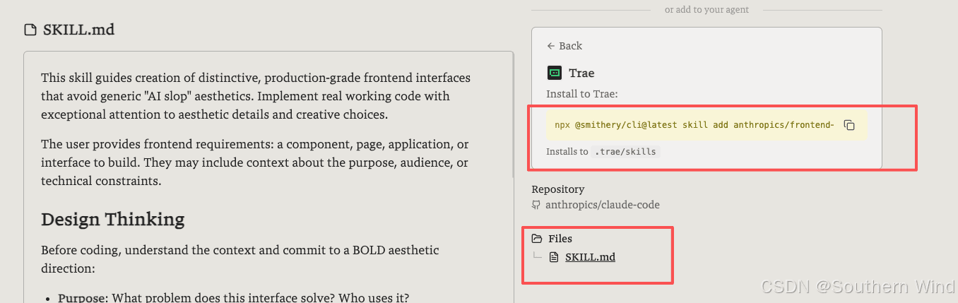This screenshot has height=303, width=958.
Task: Click the Trae agent name
Action: tap(581, 73)
